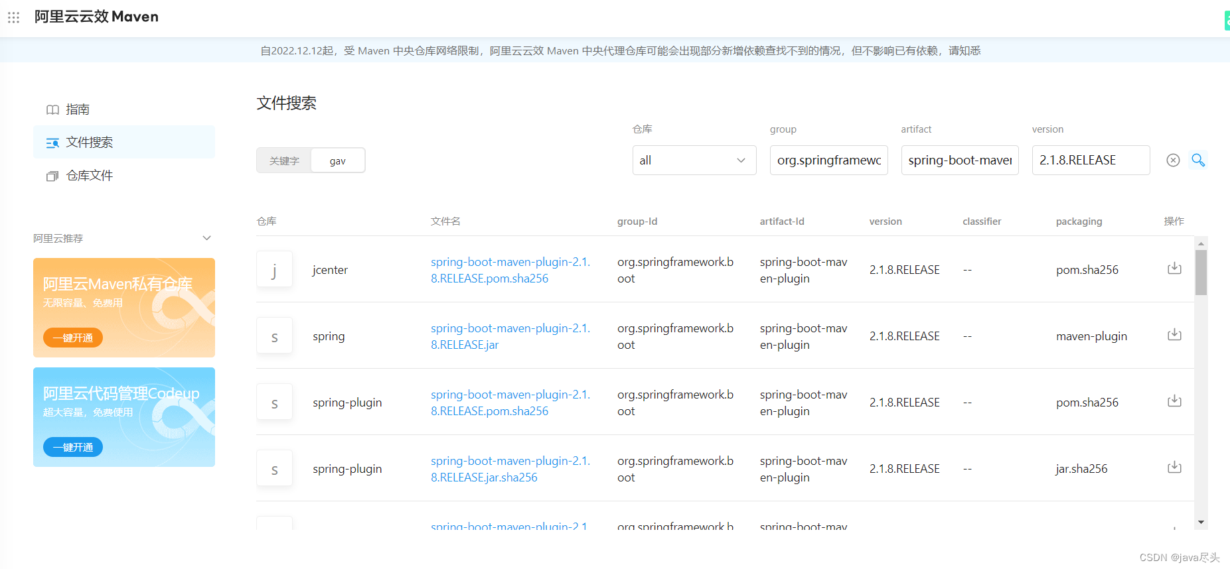Switch search mode to gav
Viewport: 1230px width, 569px height.
pos(338,160)
